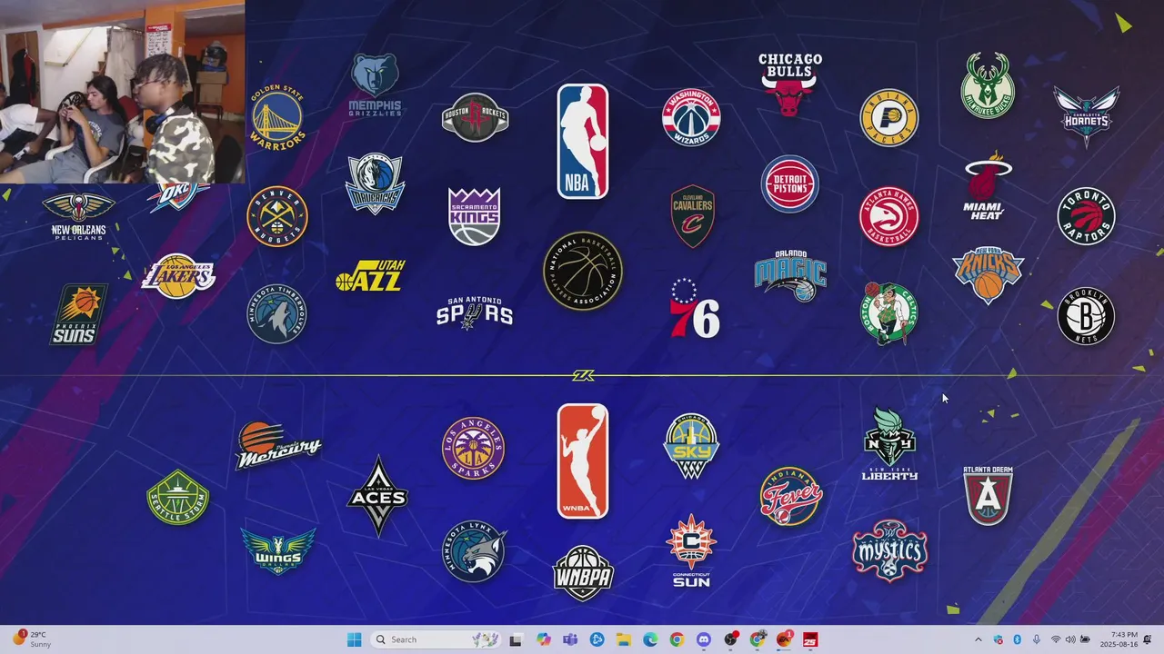Select the Denver Nuggets logo

click(x=277, y=216)
